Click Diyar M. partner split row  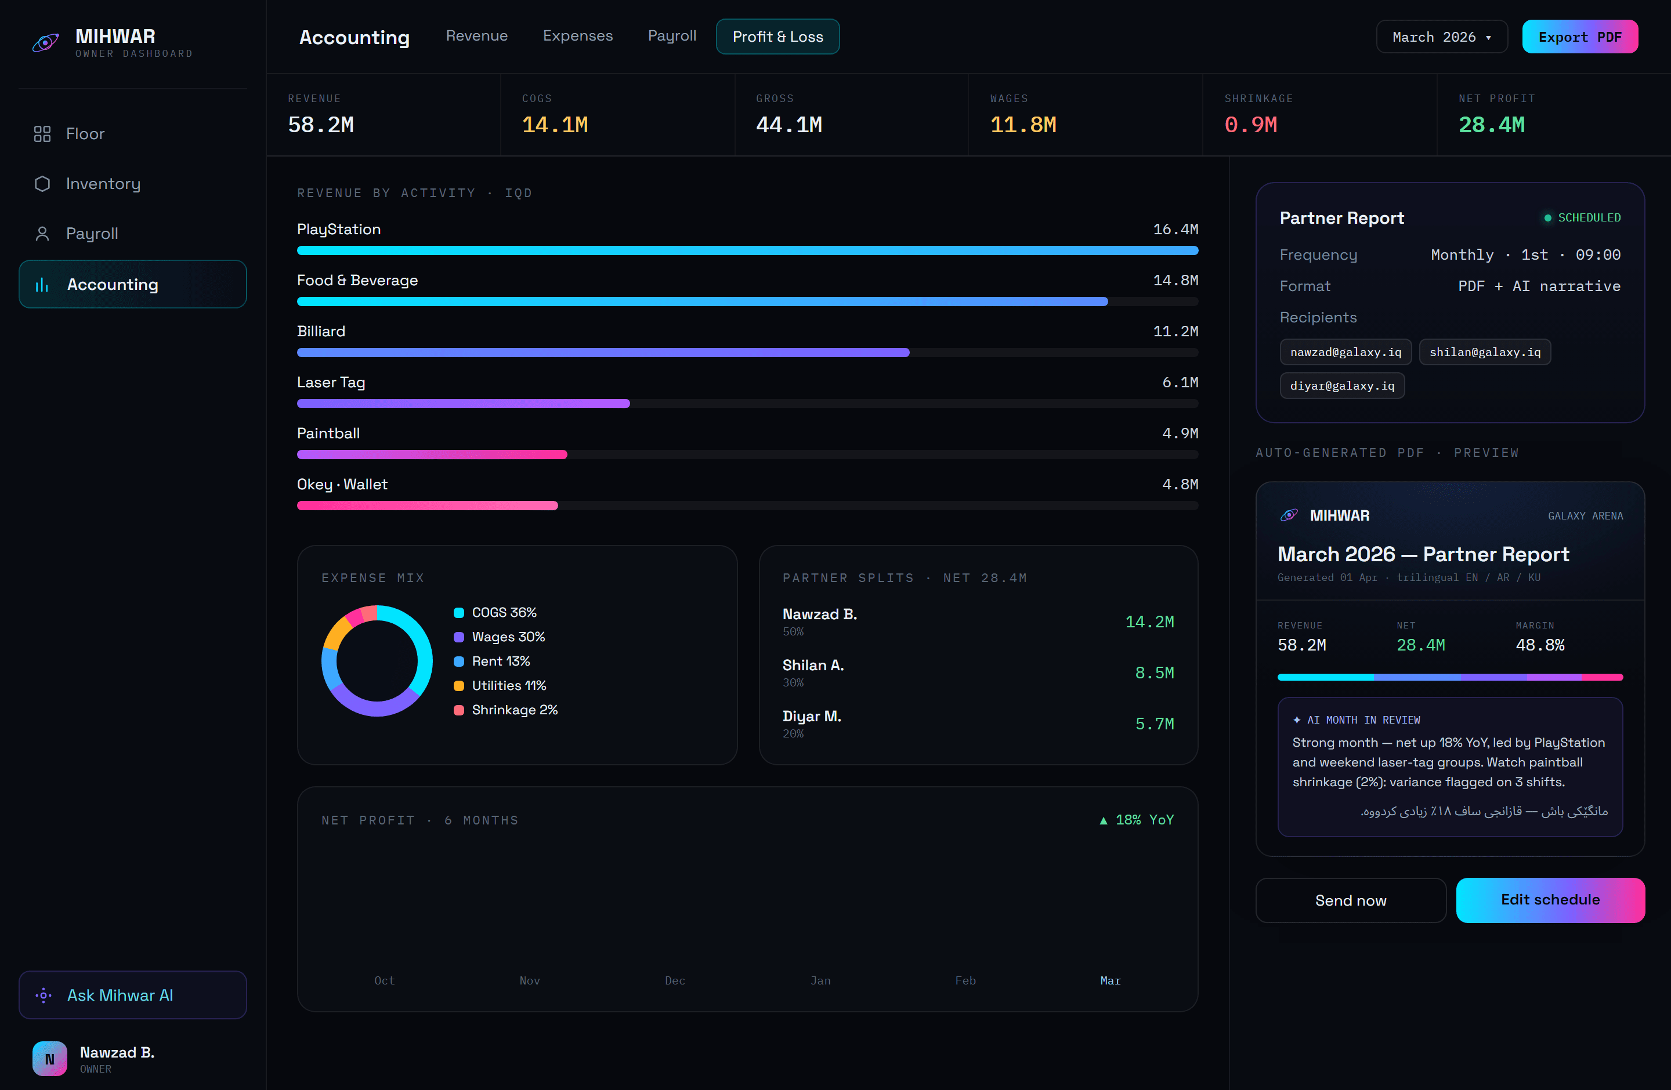click(978, 724)
